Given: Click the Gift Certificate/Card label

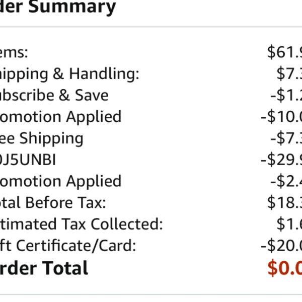Looking at the screenshot, I should (68, 246).
